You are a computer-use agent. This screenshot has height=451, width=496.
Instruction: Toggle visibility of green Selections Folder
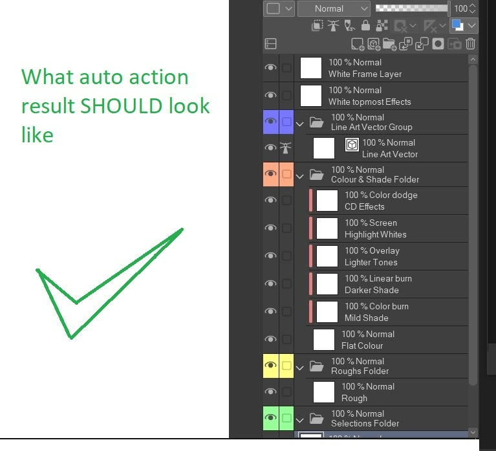point(270,418)
